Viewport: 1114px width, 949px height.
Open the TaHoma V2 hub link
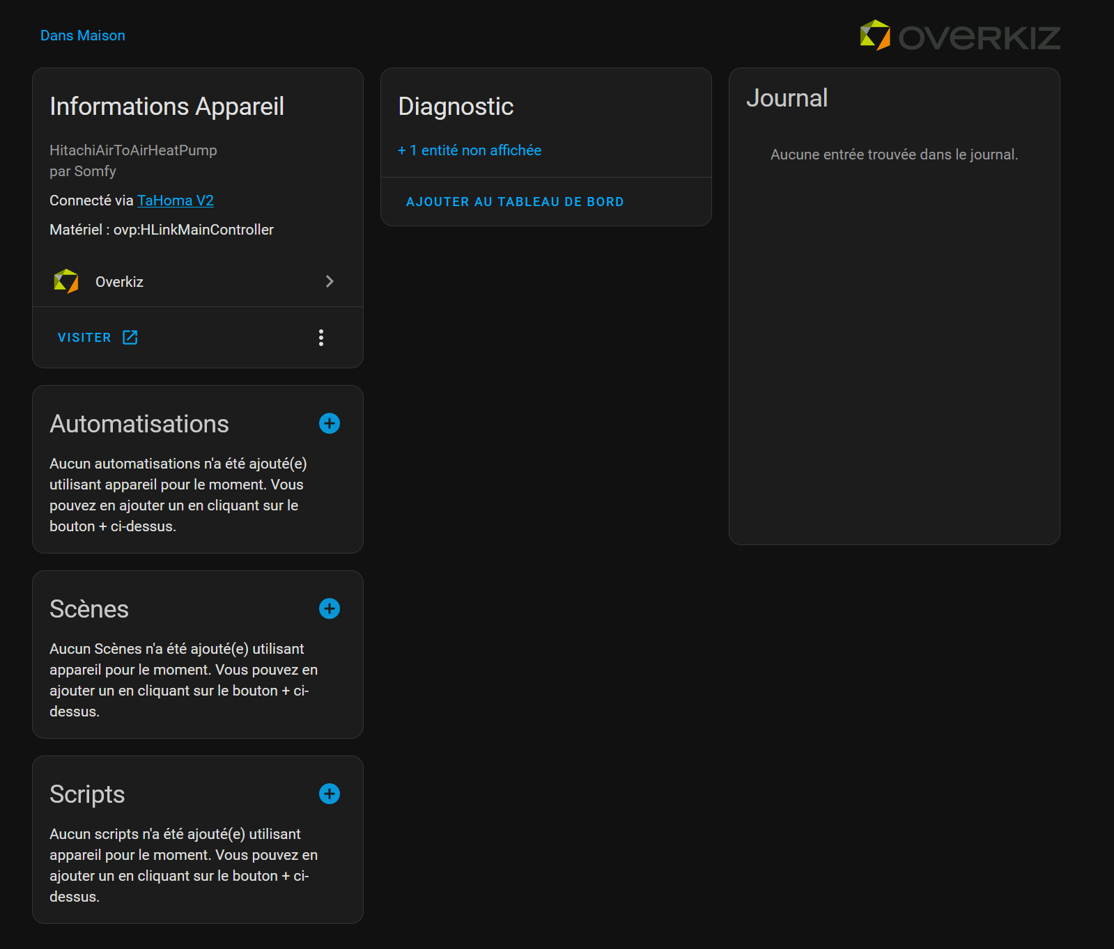coord(176,201)
